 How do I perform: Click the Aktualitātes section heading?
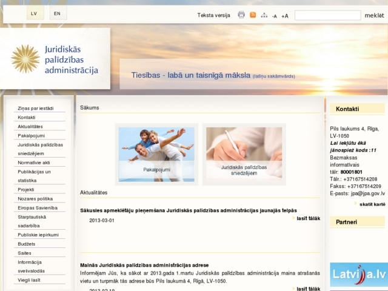(x=94, y=193)
